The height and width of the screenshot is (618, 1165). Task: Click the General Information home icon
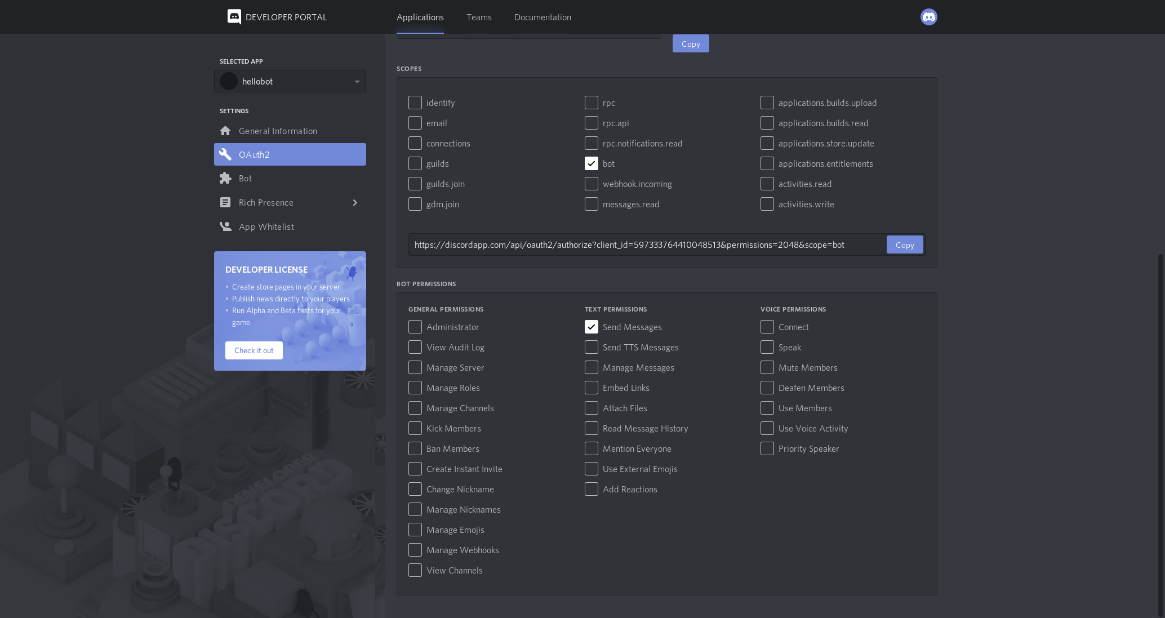pos(225,131)
